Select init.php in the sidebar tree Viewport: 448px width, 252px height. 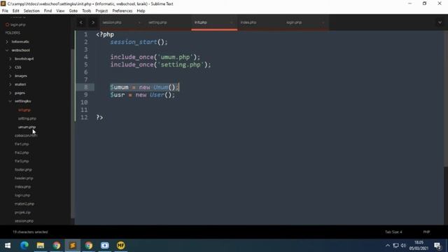coord(24,110)
